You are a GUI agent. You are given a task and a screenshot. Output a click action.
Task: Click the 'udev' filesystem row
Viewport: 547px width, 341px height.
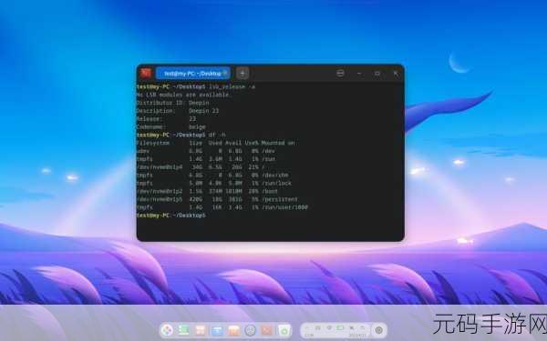click(206, 151)
